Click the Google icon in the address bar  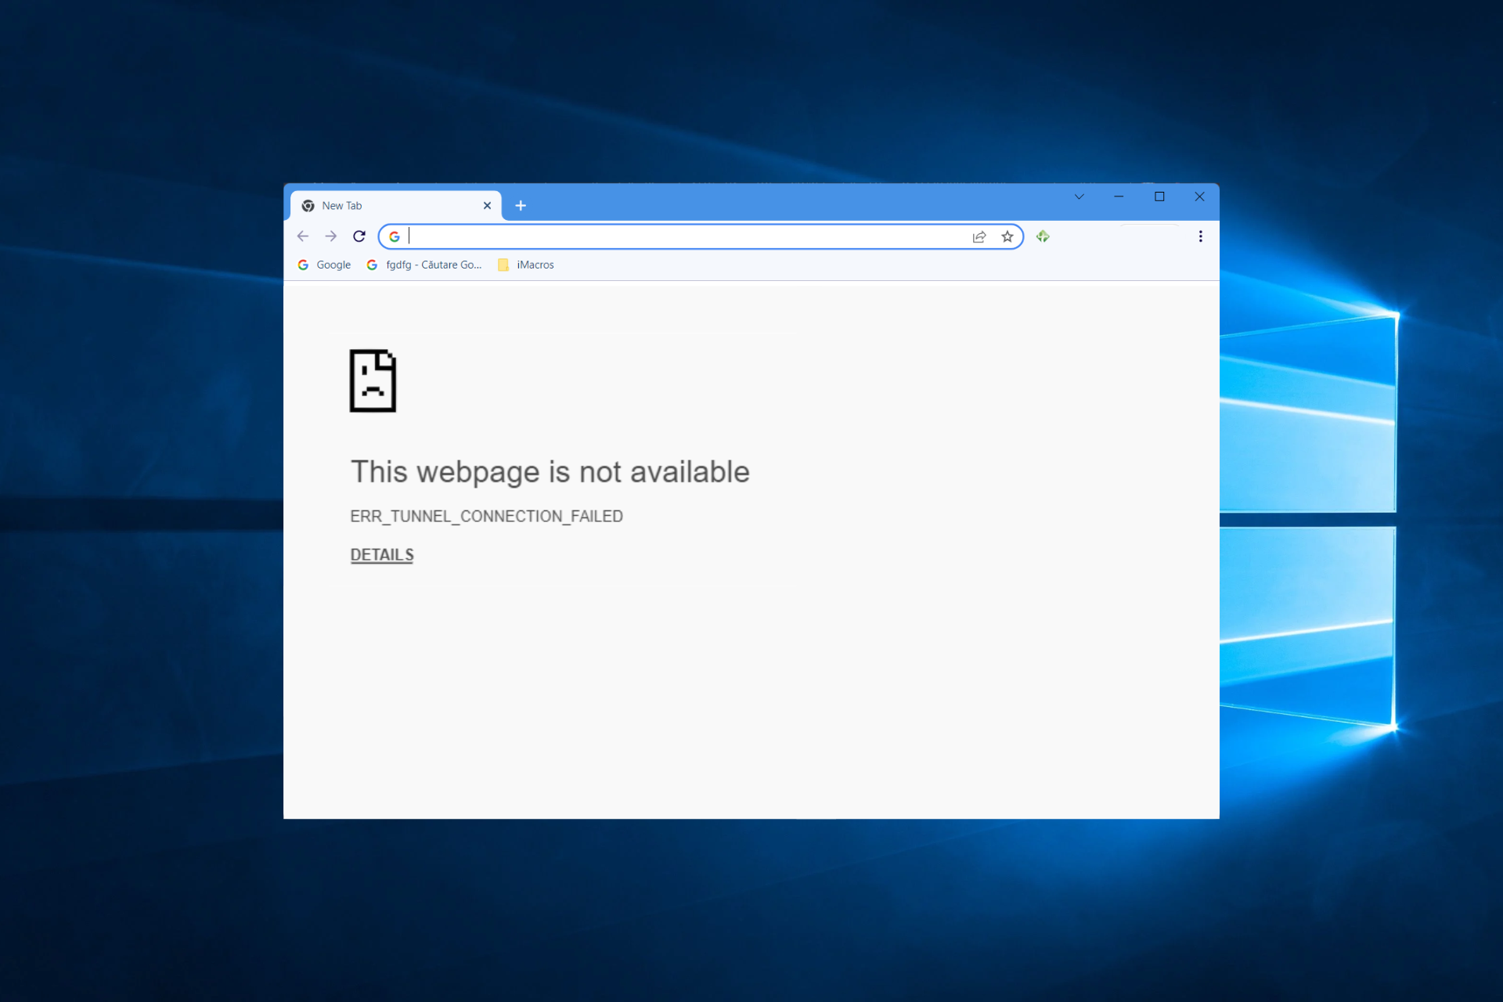click(x=395, y=236)
